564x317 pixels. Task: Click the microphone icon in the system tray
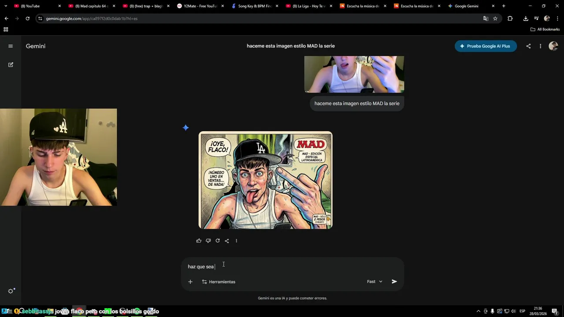pos(493,311)
